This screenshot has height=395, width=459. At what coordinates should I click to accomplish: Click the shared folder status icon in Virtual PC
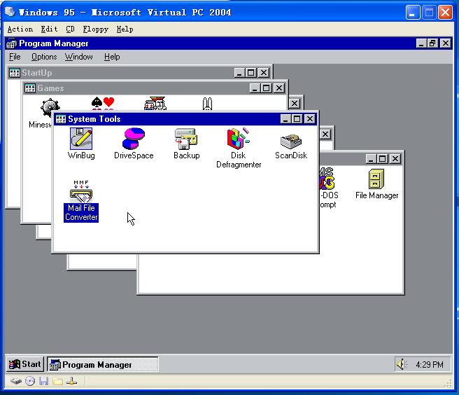57,381
